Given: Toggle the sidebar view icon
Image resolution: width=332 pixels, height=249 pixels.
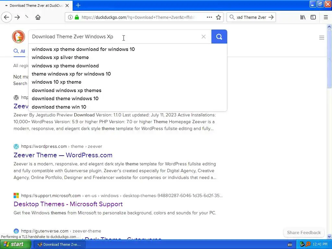Looking at the screenshot, I should click(313, 18).
